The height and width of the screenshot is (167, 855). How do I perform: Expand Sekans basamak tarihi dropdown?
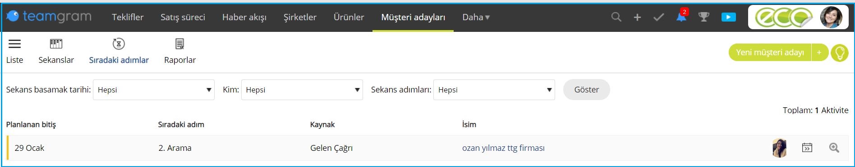[154, 90]
